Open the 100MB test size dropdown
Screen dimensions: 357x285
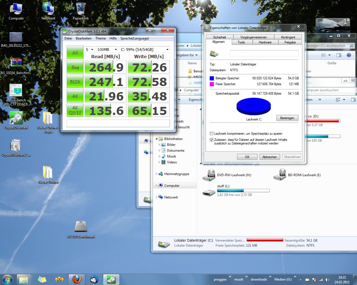107,50
